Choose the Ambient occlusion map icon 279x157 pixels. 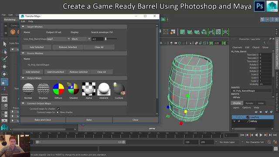tap(104, 89)
